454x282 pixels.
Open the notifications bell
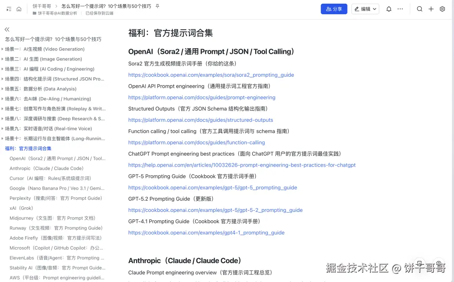pyautogui.click(x=389, y=9)
